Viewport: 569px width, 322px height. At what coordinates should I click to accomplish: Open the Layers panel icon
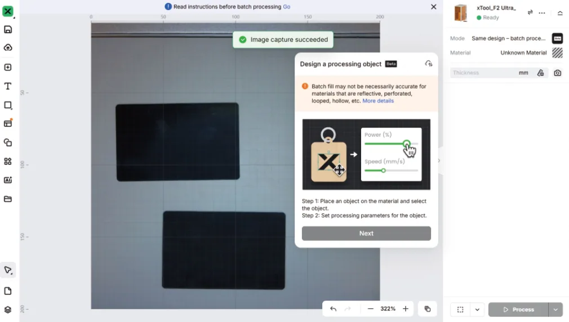coord(8,310)
